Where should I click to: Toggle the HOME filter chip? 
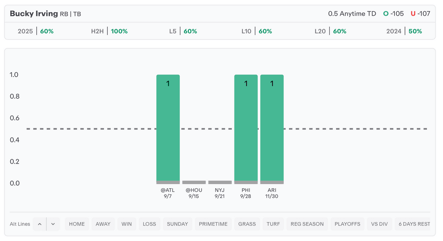(x=77, y=224)
